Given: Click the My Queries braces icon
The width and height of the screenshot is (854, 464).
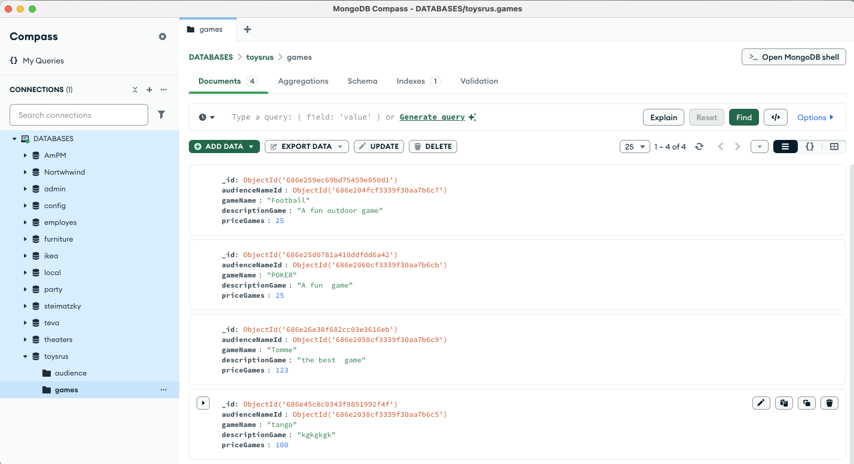Looking at the screenshot, I should coord(14,60).
